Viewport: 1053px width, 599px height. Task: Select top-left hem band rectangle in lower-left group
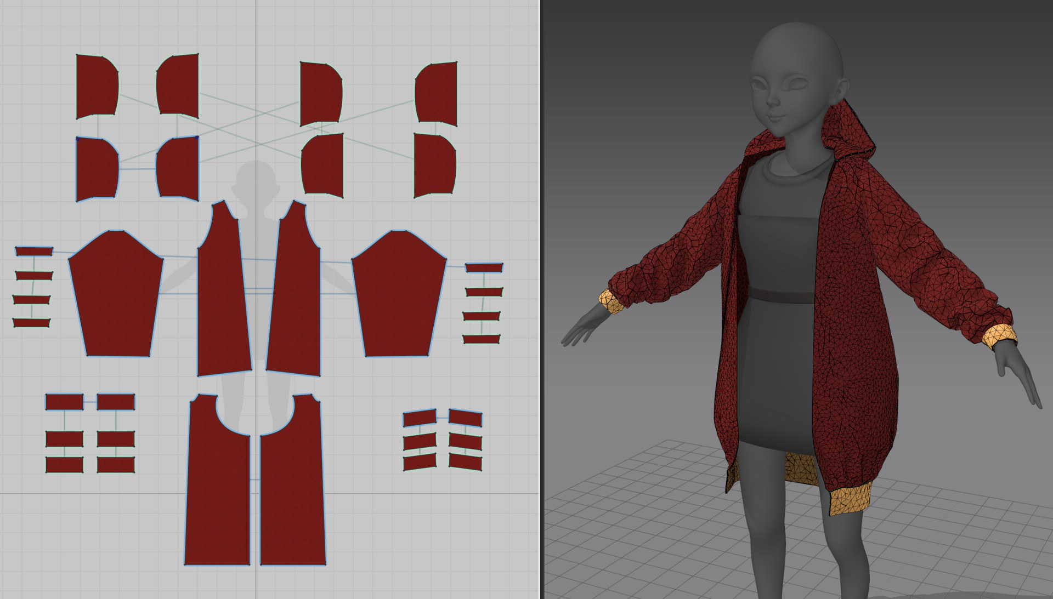pyautogui.click(x=64, y=402)
